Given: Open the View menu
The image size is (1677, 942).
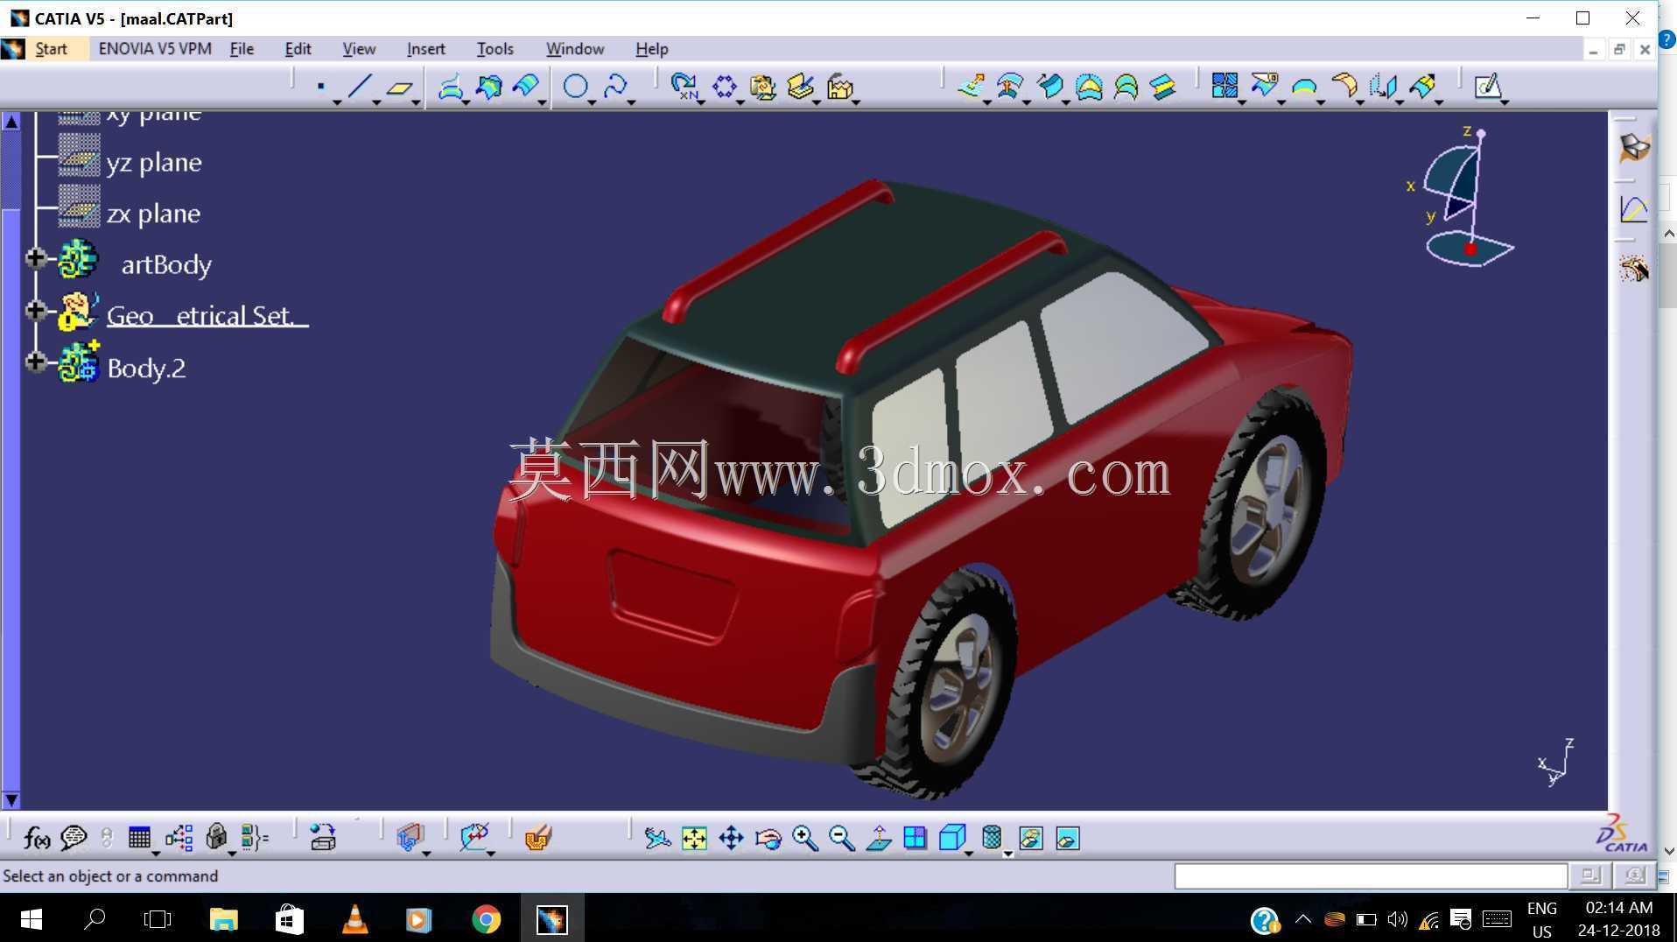Looking at the screenshot, I should click(x=359, y=49).
